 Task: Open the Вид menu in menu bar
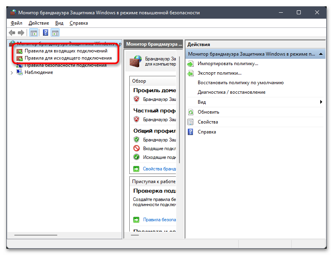(x=59, y=23)
